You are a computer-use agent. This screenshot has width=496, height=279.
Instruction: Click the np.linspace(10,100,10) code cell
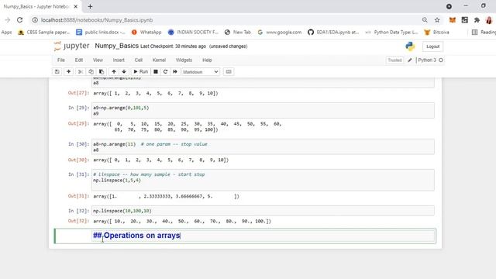[263, 211]
